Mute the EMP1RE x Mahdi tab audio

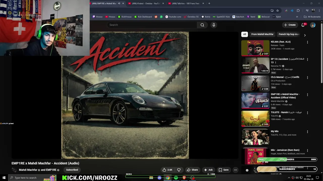pos(119,4)
